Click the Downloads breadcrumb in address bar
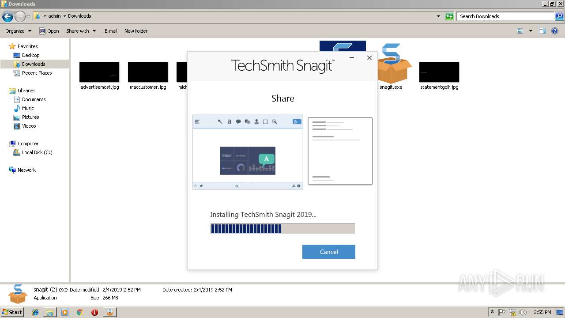Screen dimensions: 565x318 pos(79,16)
